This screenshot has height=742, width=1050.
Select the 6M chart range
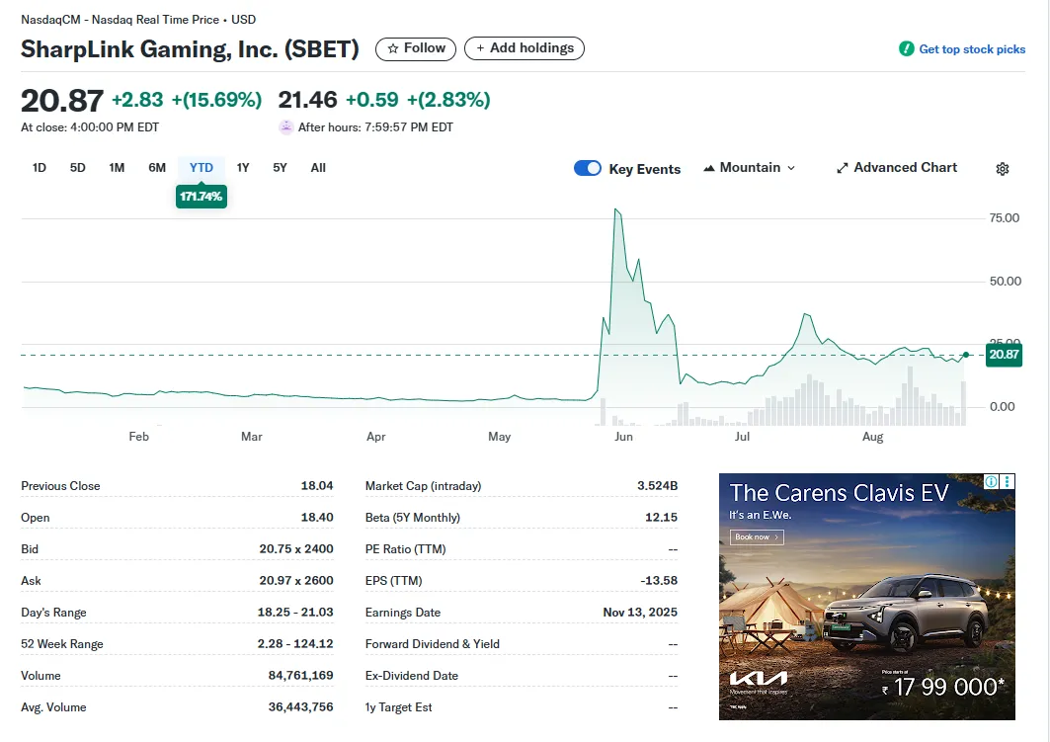(157, 168)
